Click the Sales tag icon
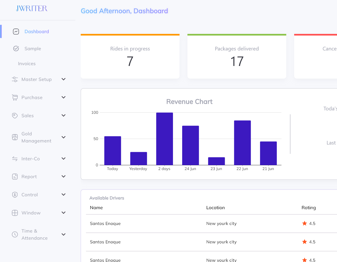 (15, 116)
